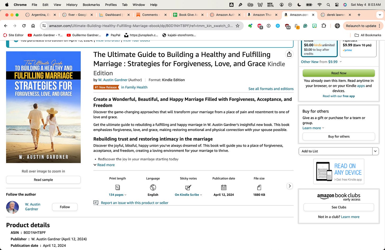385x250 pixels.
Task: Click the W. Austin Gardner author photo
Action: coord(12,207)
